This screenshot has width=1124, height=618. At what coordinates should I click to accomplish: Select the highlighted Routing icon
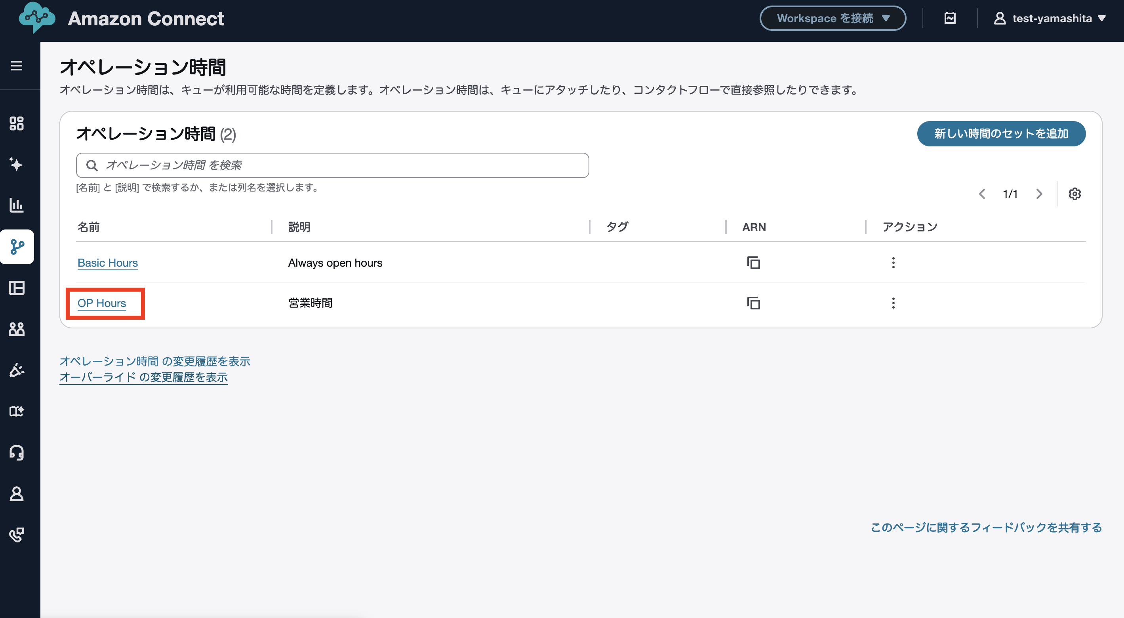coord(17,247)
